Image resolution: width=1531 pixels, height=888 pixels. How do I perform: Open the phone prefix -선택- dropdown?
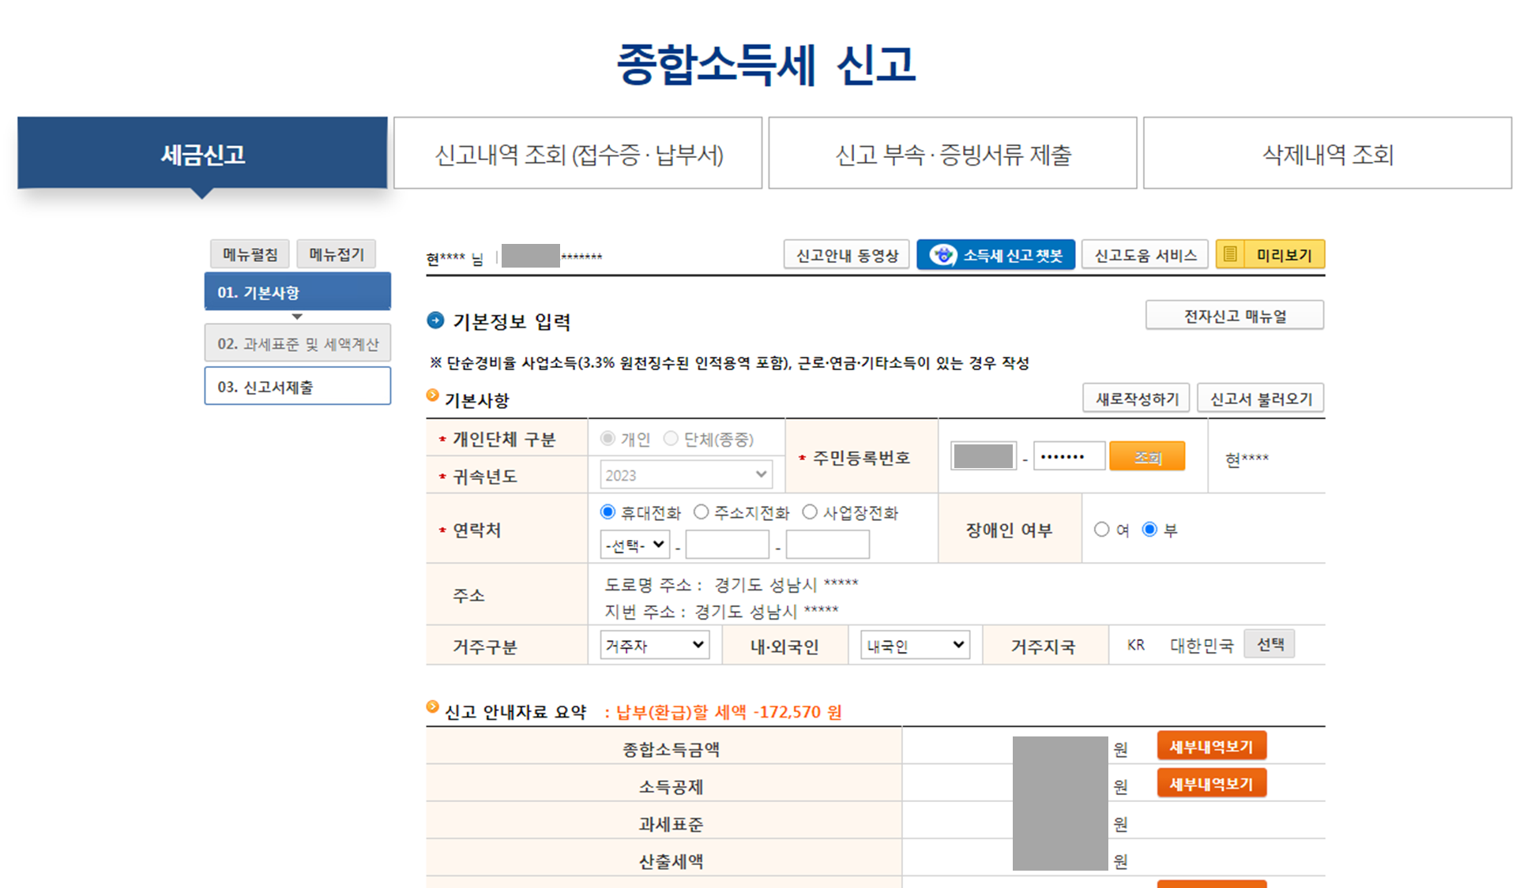pyautogui.click(x=634, y=545)
